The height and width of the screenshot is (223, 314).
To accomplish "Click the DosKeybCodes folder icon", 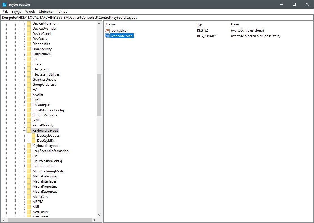I will coord(34,136).
